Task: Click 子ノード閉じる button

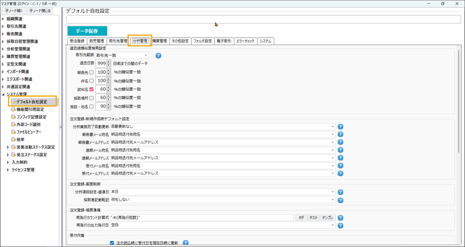Action: (40, 11)
